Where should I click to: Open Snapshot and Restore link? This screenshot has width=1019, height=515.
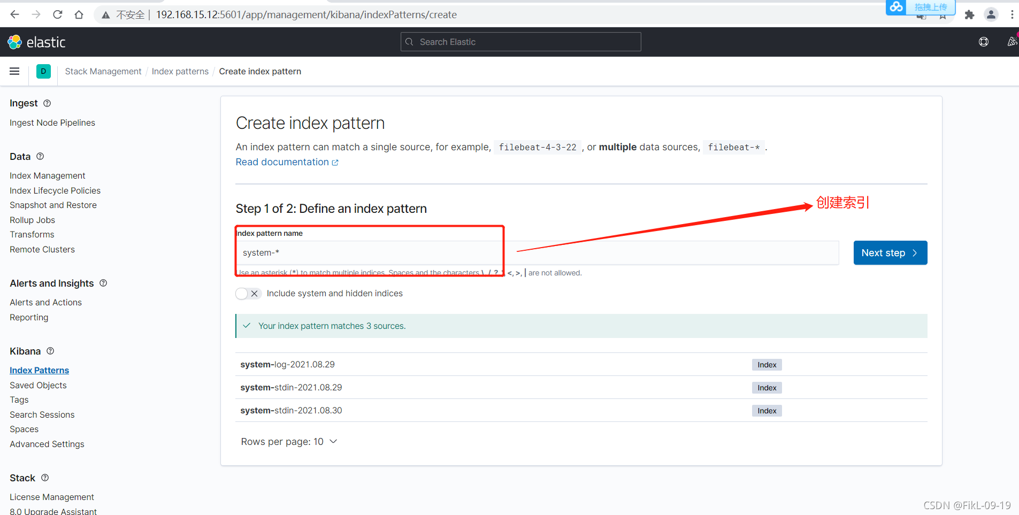(x=53, y=205)
